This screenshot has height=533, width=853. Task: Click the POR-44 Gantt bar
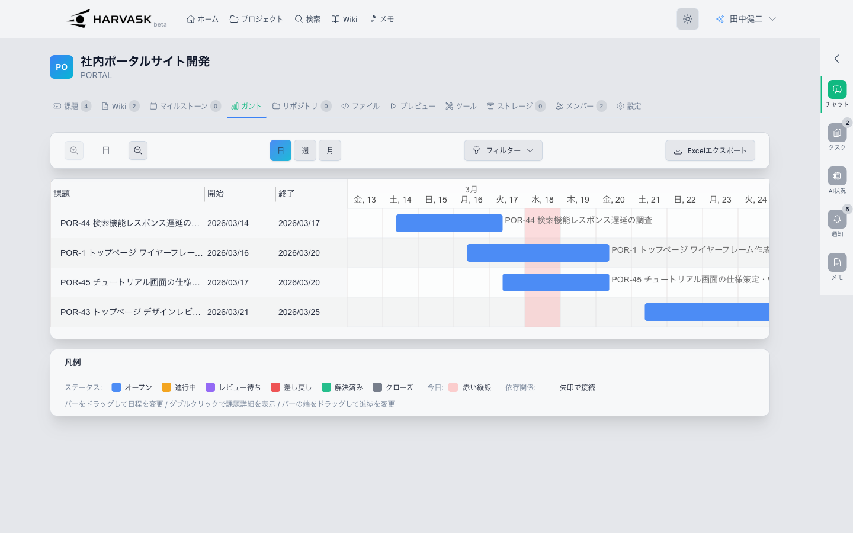click(449, 223)
